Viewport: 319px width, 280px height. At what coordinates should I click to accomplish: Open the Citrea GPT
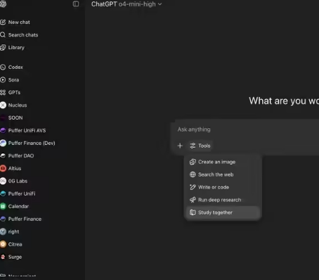point(15,245)
